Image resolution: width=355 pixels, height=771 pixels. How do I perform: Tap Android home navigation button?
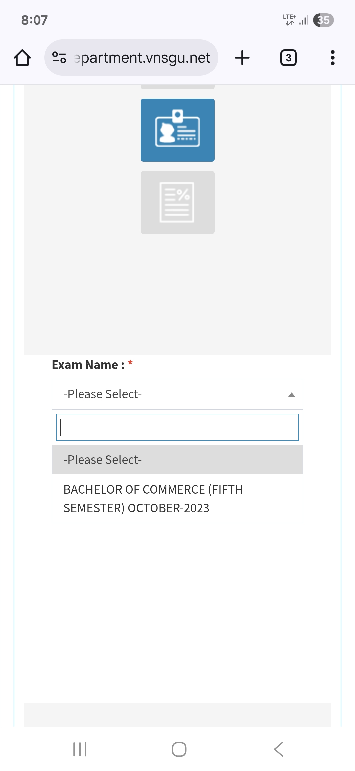point(179,749)
